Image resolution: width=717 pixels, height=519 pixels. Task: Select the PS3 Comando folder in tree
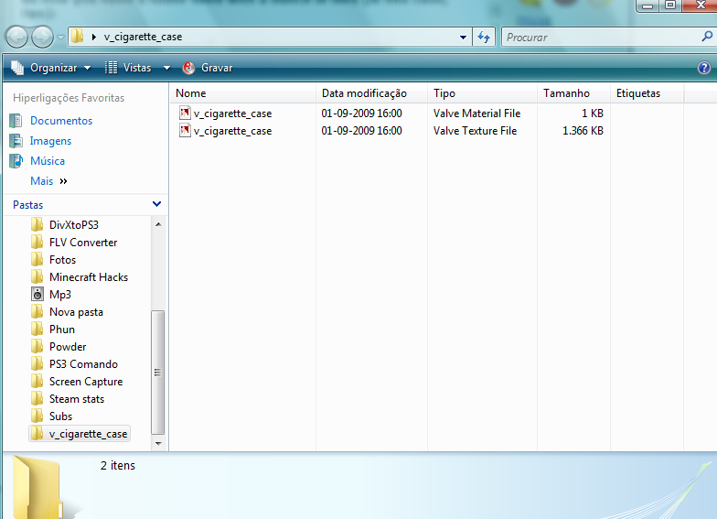84,364
